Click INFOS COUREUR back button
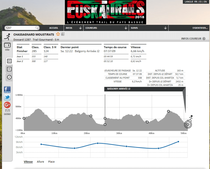The height and width of the screenshot is (169, 210). (x=193, y=39)
